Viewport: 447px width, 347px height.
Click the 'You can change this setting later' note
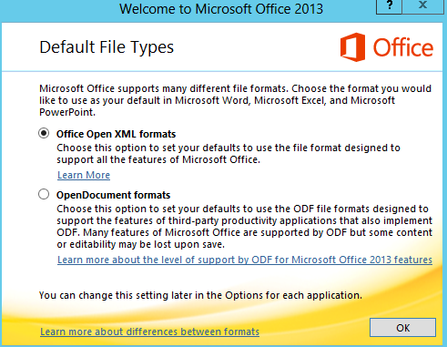click(200, 295)
